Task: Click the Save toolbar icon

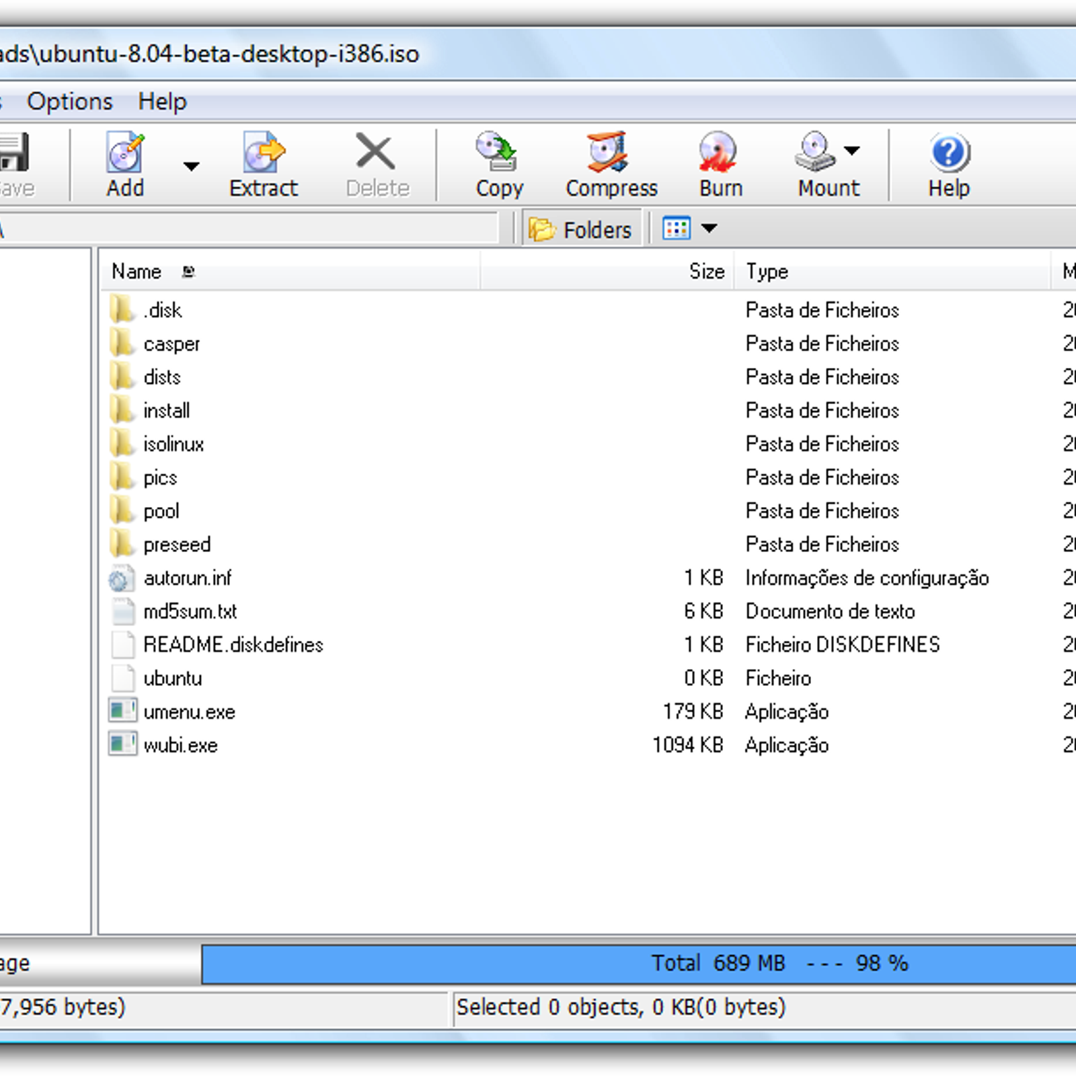Action: [15, 153]
